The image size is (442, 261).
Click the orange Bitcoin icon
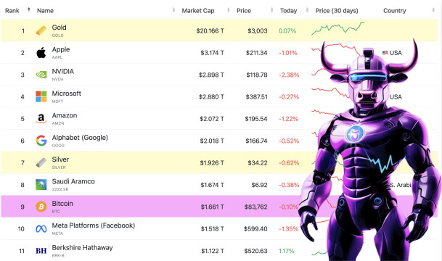point(41,207)
